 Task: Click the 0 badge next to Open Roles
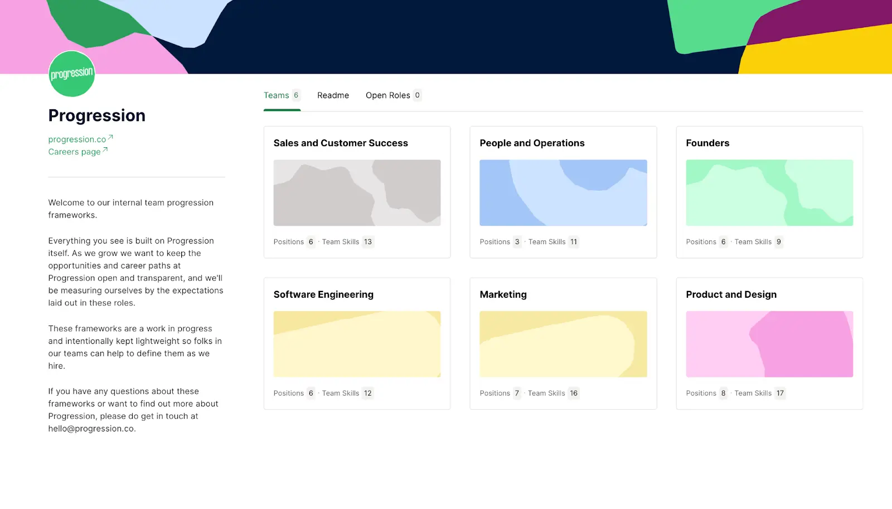coord(418,95)
